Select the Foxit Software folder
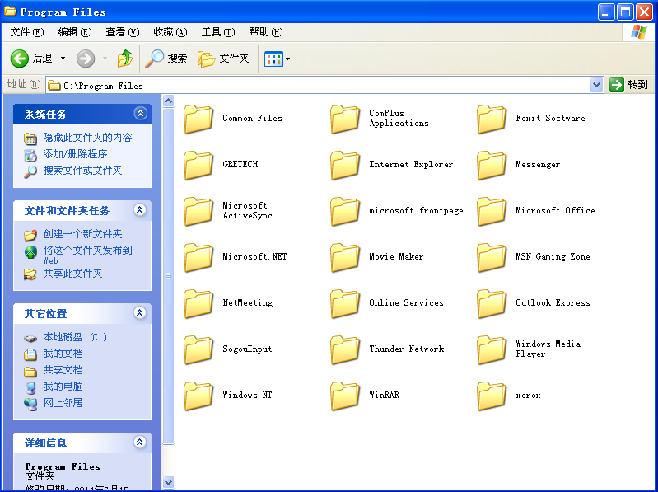The image size is (658, 492). [492, 119]
